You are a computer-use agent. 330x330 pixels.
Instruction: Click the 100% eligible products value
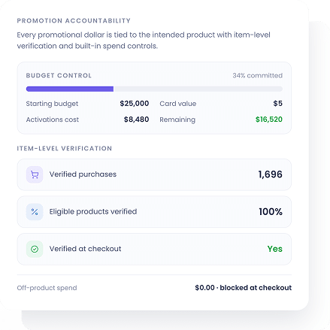tap(271, 212)
